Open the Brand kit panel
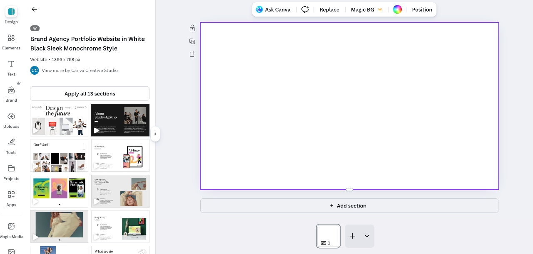This screenshot has width=533, height=254. pos(11,94)
